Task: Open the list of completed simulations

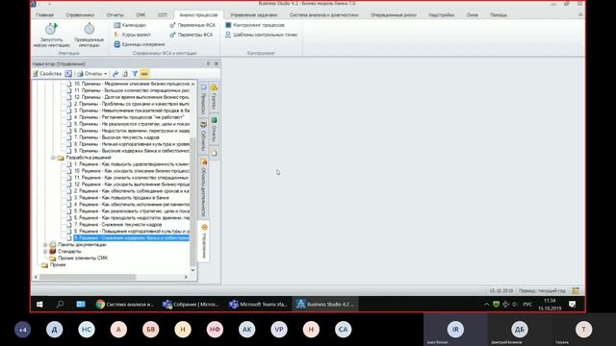Action: [x=89, y=35]
